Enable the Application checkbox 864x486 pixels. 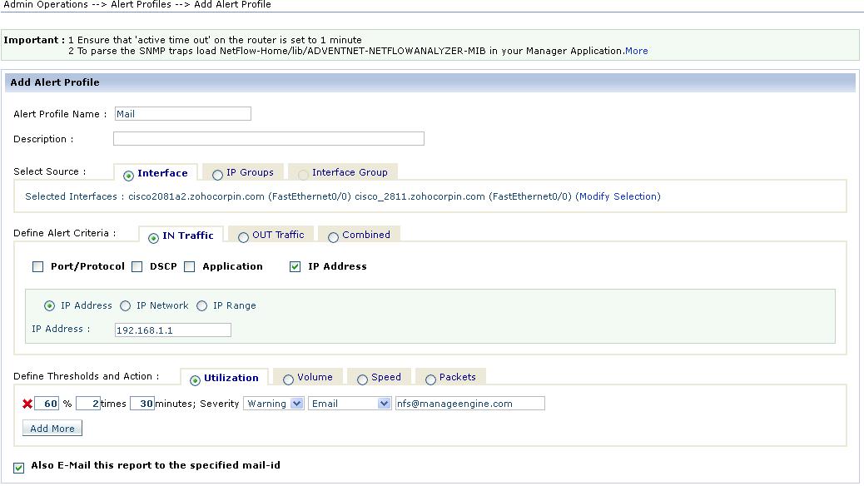pos(190,266)
